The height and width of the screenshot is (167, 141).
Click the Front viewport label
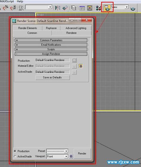pos(40,15)
